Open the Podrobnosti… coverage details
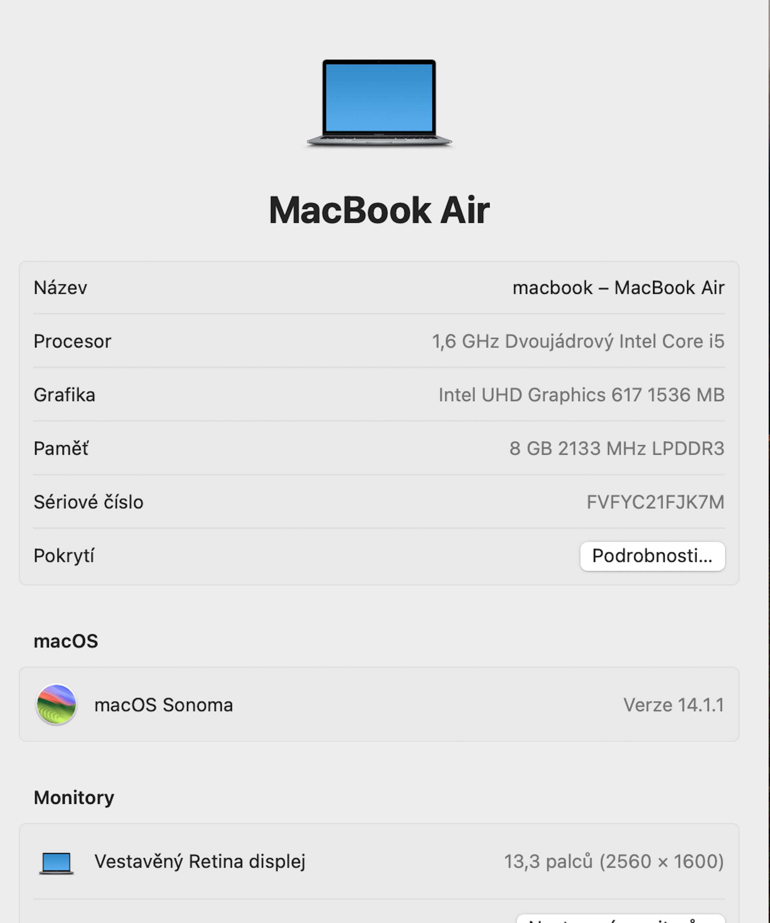The width and height of the screenshot is (770, 923). pyautogui.click(x=652, y=556)
